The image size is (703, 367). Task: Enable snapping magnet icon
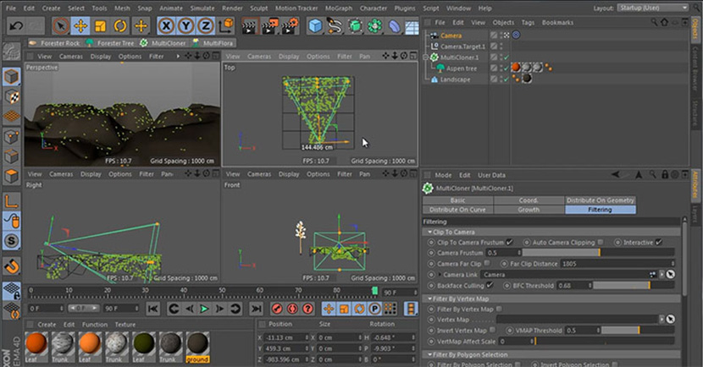pyautogui.click(x=12, y=266)
